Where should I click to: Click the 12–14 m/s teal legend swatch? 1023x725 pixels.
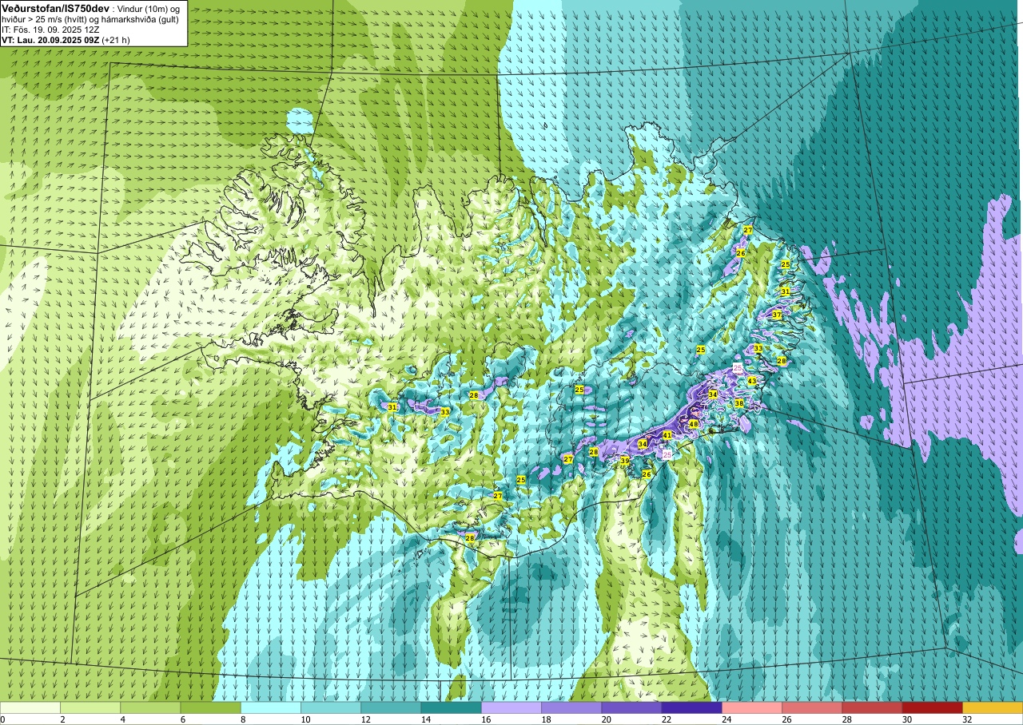(391, 708)
